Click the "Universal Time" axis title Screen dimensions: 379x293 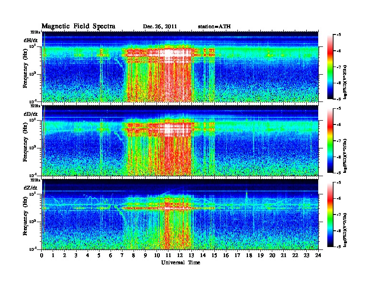coord(180,262)
